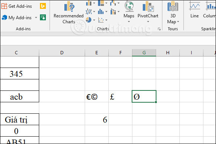The height and width of the screenshot is (144, 216).
Task: Select the Giá trị cell
Action: 20,119
